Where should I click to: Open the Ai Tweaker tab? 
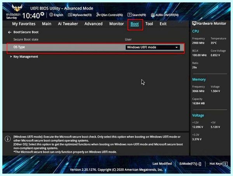(68, 24)
